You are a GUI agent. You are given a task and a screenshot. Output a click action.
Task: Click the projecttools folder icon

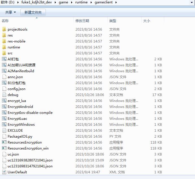pos(4,29)
